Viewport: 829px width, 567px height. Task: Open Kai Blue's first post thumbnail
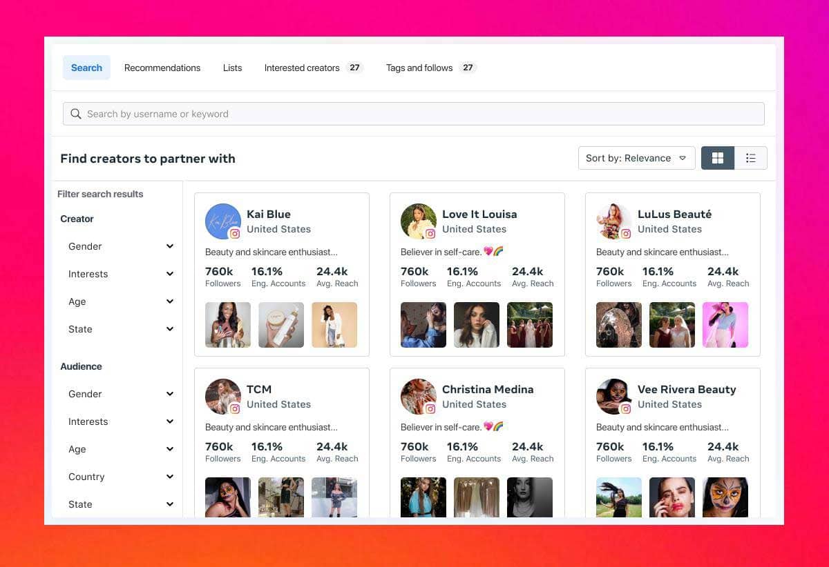point(228,325)
